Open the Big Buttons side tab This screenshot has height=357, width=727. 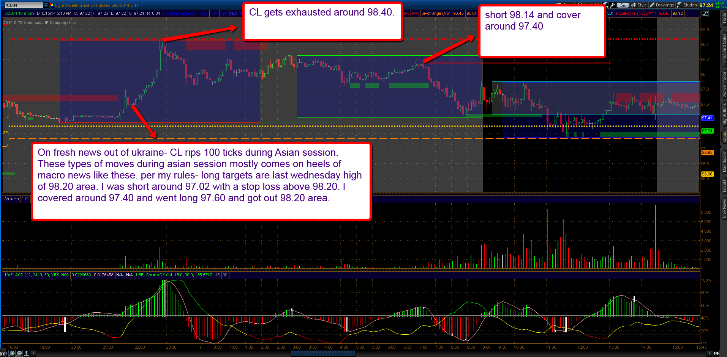(724, 114)
